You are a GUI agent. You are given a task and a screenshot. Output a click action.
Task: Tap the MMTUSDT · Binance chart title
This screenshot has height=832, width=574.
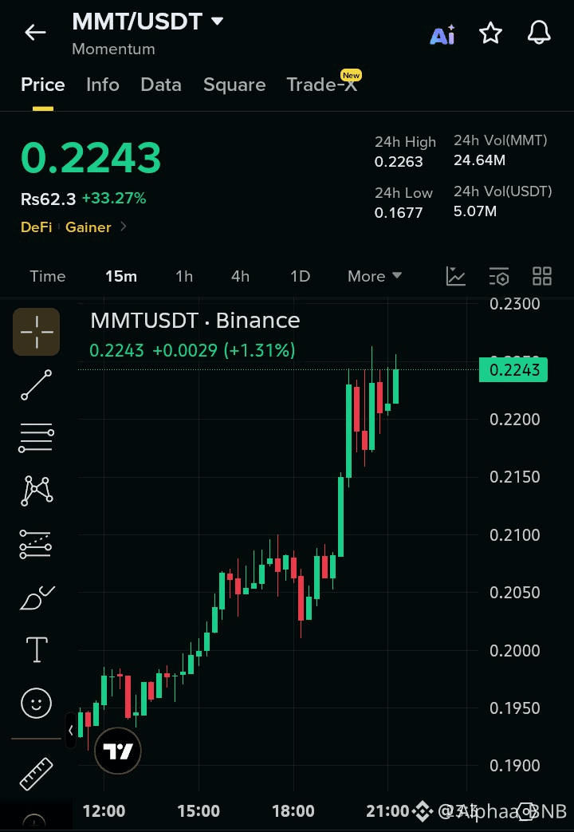[195, 321]
